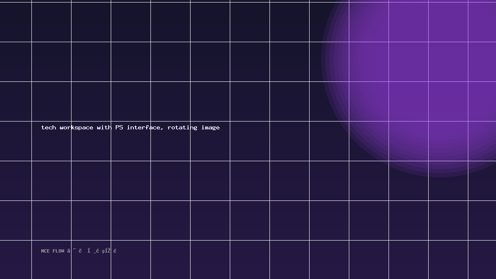
Task: Click the word 'rotating' in caption
Action: pyautogui.click(x=182, y=128)
